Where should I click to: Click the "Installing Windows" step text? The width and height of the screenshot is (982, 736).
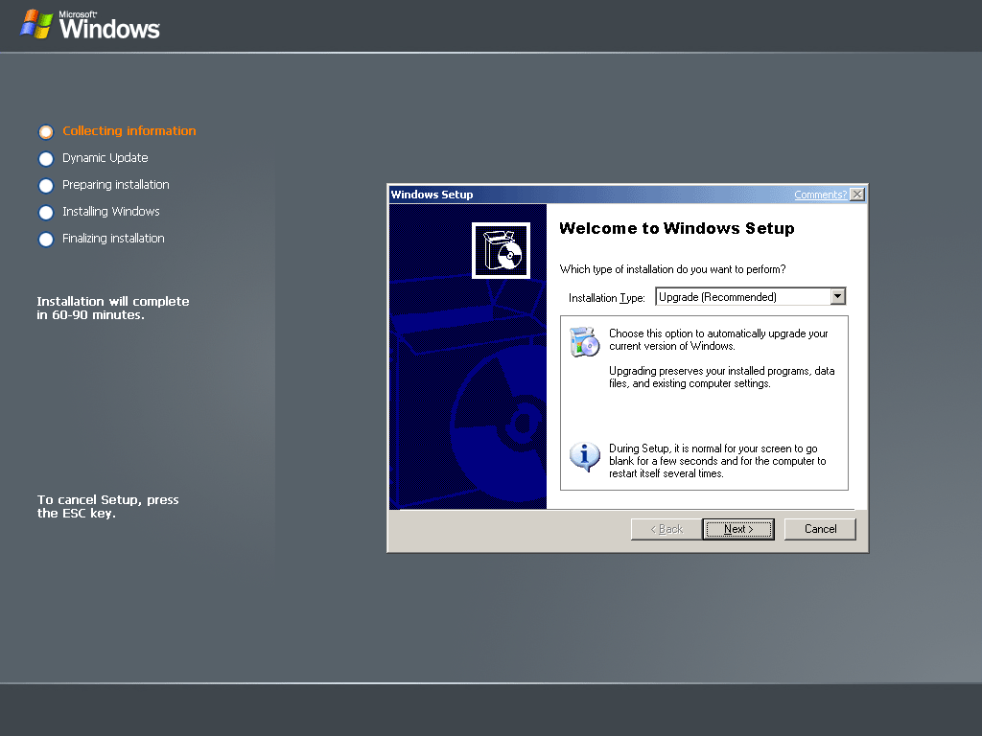(111, 212)
